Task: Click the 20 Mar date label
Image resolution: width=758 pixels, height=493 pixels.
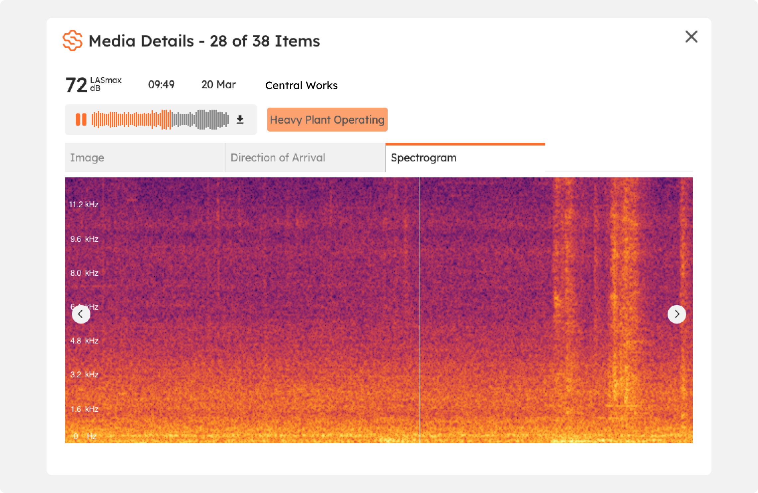Action: pyautogui.click(x=218, y=85)
